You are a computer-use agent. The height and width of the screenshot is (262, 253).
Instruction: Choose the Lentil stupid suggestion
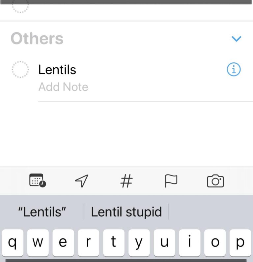[x=126, y=212]
